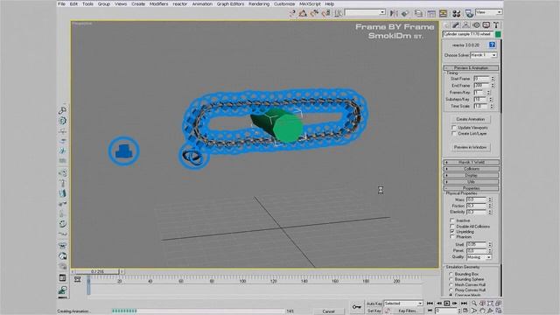Open the Animation menu
The width and height of the screenshot is (560, 315).
click(202, 3)
